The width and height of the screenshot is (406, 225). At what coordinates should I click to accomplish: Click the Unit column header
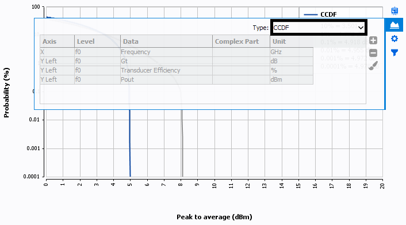coord(292,41)
